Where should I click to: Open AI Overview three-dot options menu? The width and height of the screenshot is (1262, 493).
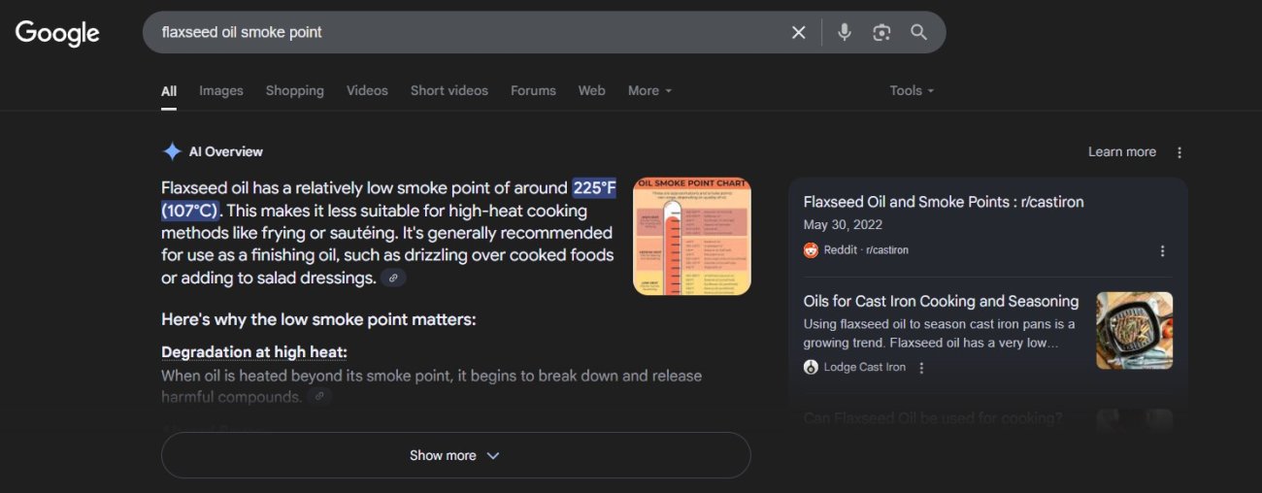pyautogui.click(x=1179, y=152)
